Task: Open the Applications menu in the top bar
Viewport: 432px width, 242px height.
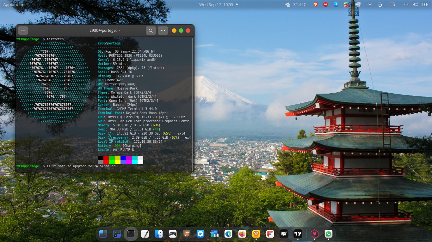Action: tap(15, 4)
